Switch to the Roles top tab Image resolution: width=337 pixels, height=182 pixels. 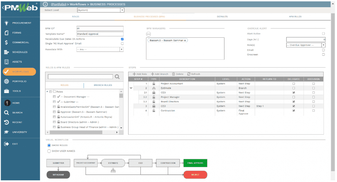coord(75,16)
